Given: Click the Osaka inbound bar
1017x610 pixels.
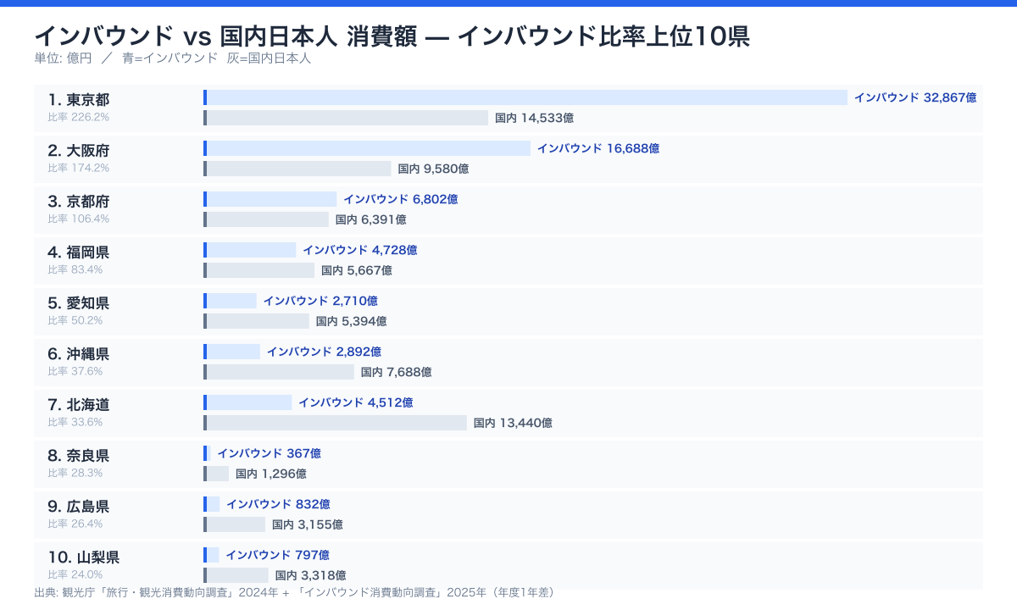Looking at the screenshot, I should [x=367, y=148].
